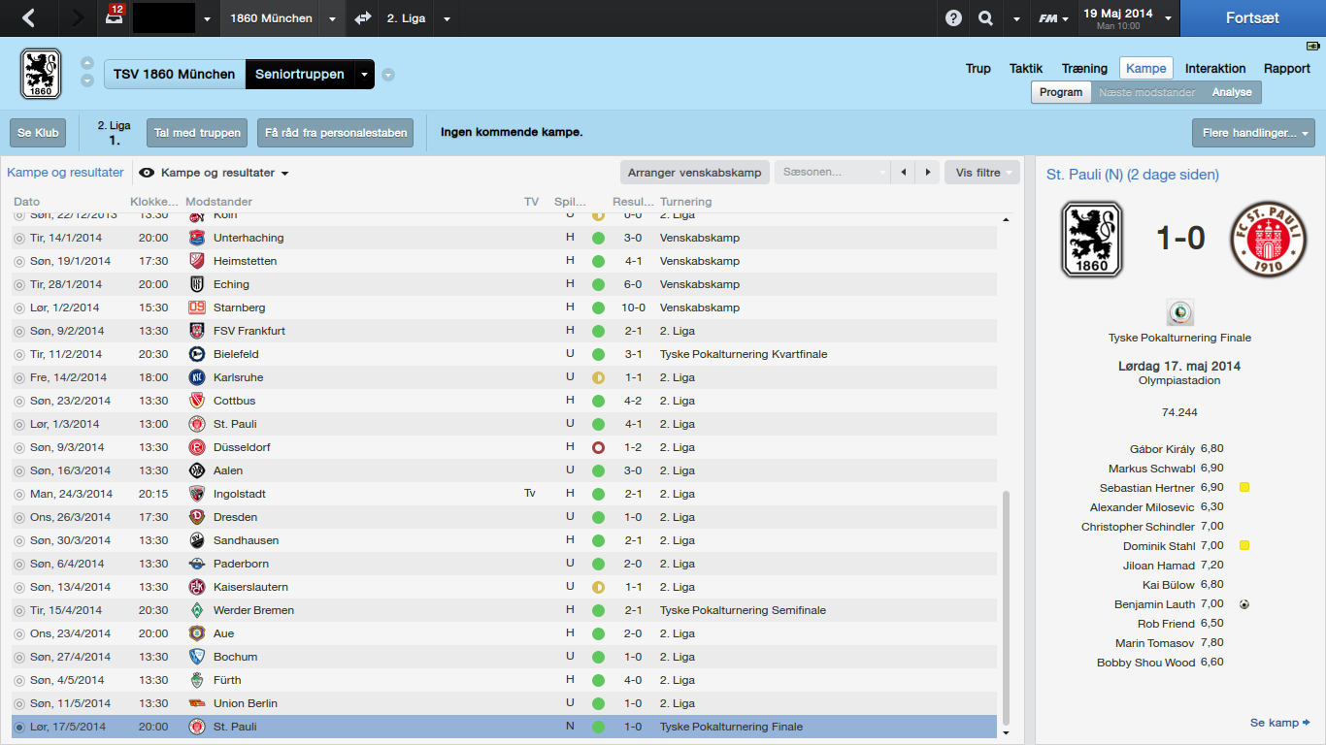Open the Taktik tab
Viewport: 1326px width, 745px height.
click(1026, 69)
